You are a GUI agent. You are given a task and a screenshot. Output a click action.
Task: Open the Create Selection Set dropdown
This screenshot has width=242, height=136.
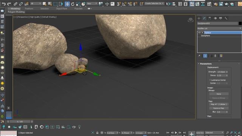click(154, 3)
